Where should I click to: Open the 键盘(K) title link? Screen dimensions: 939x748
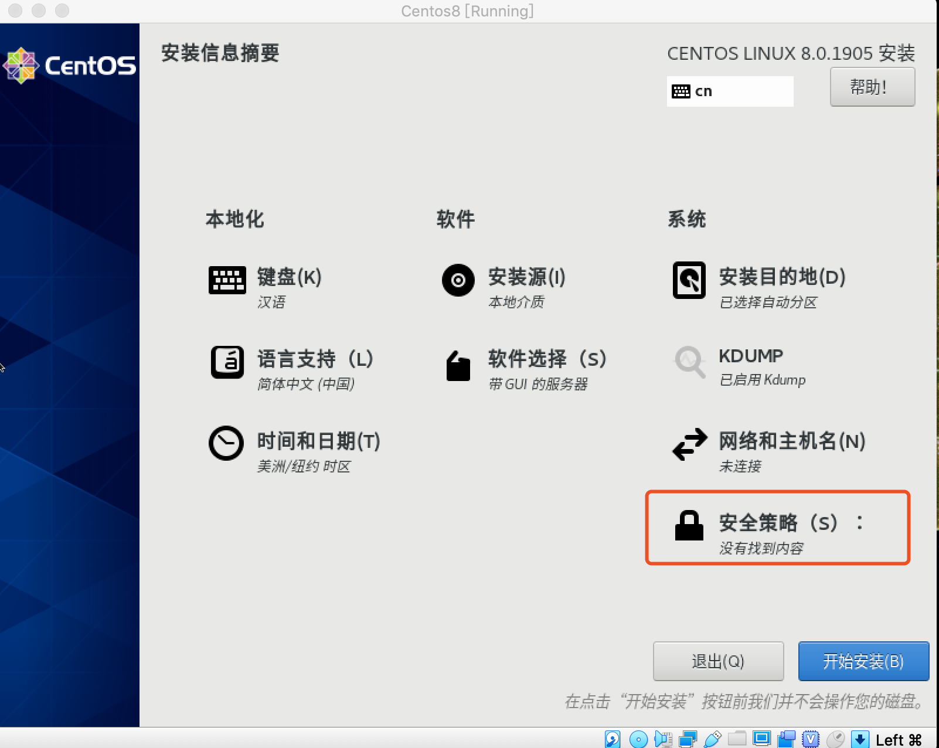(x=290, y=277)
